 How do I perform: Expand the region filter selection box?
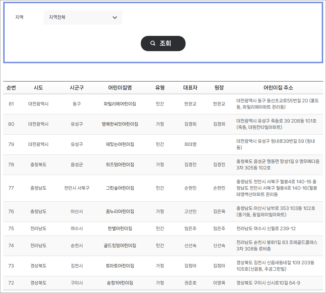tap(82, 17)
